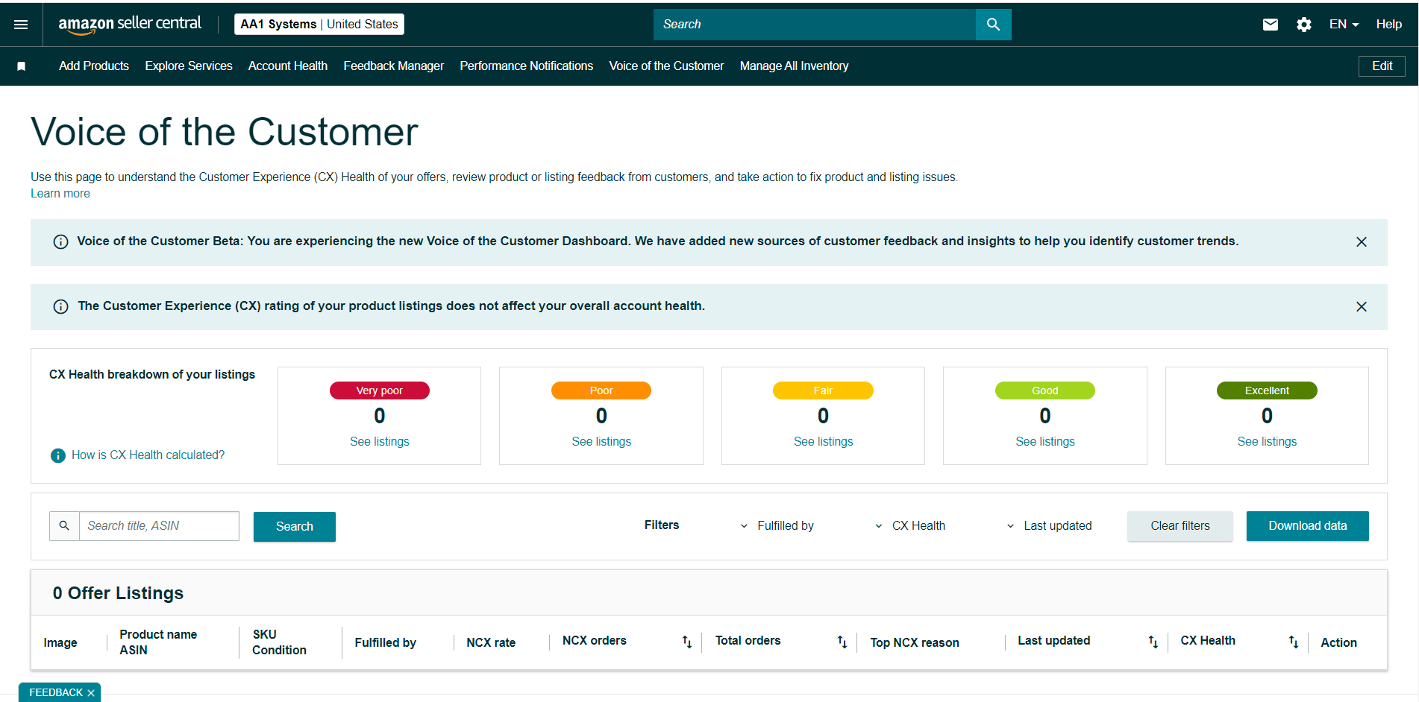1419x702 pixels.
Task: Click the magnifier search button in header
Action: pyautogui.click(x=993, y=25)
